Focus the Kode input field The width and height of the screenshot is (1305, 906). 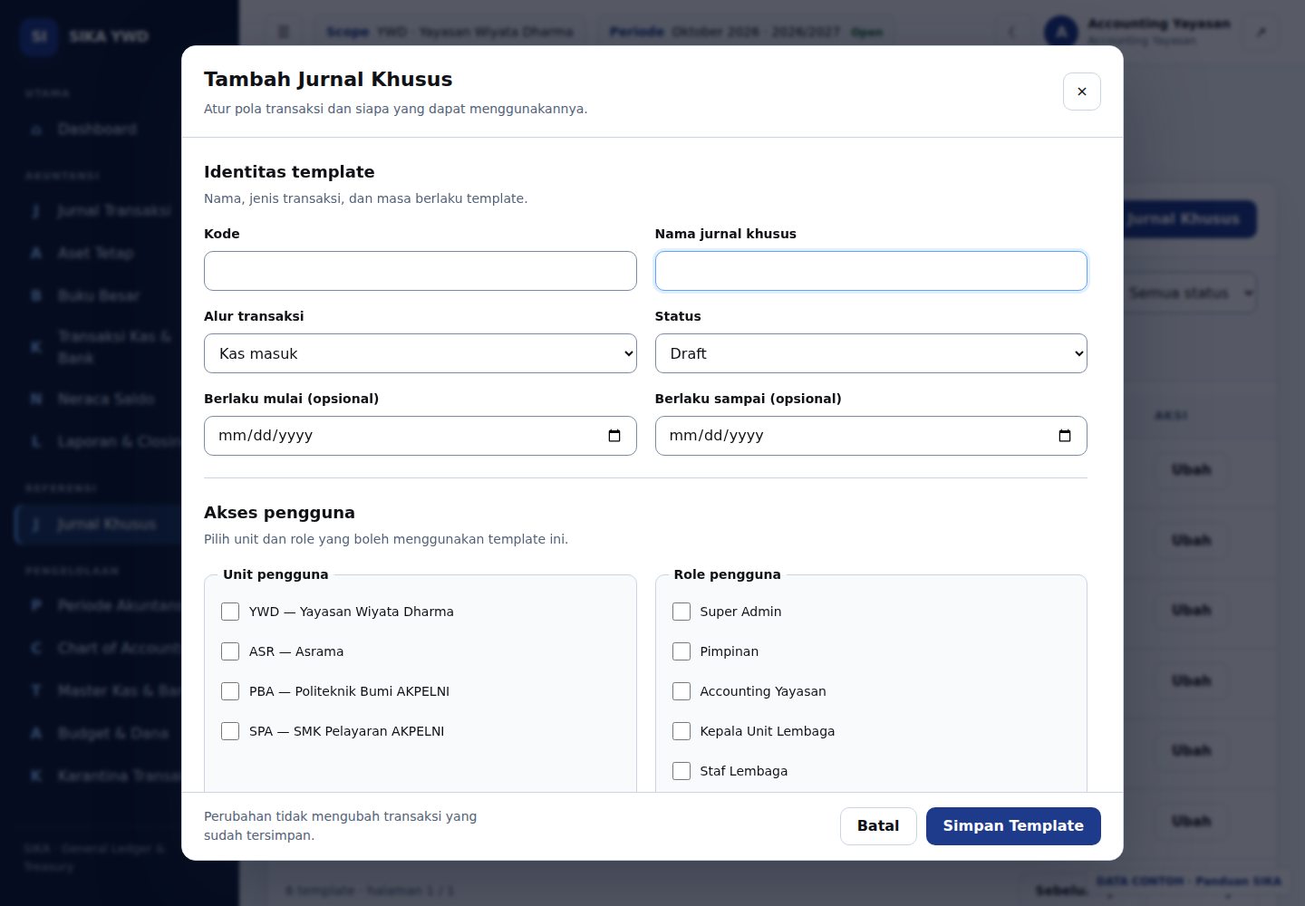tap(420, 271)
